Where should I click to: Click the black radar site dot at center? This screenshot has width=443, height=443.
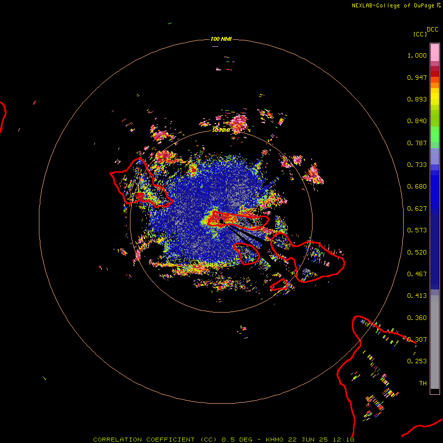click(221, 221)
